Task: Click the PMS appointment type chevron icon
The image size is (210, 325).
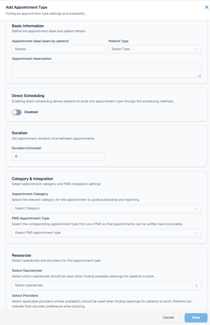Action: click(x=197, y=233)
